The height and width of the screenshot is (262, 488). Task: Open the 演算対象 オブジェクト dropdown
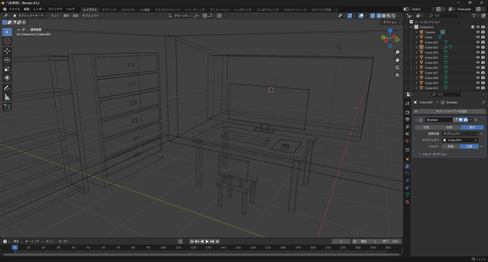click(460, 134)
